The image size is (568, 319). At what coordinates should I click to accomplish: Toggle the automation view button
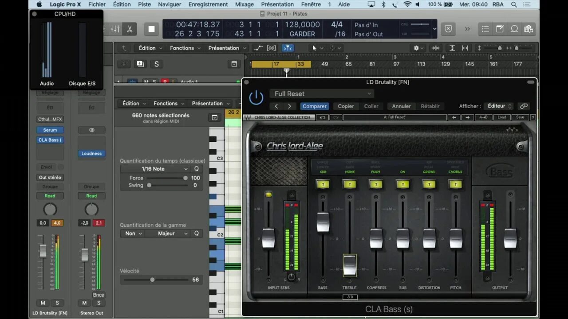click(x=258, y=48)
